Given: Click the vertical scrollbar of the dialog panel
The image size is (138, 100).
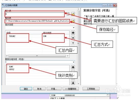Looking at the screenshot, I should pyautogui.click(x=78, y=43).
